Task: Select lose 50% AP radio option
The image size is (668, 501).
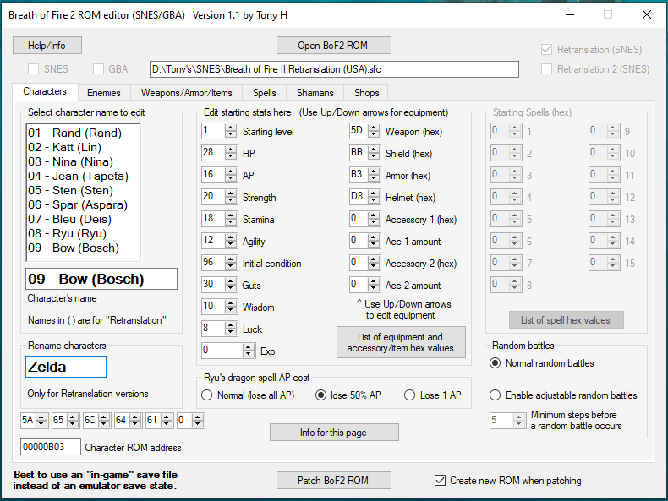Action: 320,395
